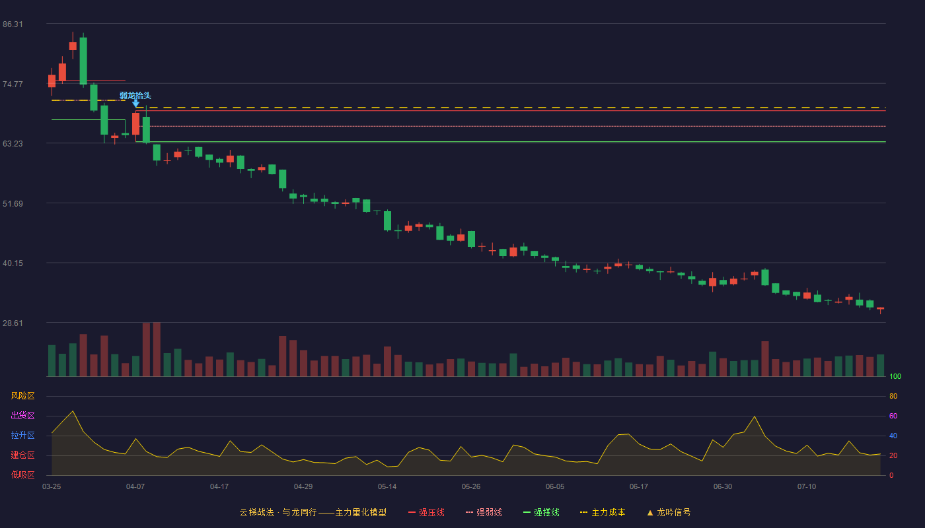
Task: Toggle the 强弱线 legend entry
Action: coord(484,512)
